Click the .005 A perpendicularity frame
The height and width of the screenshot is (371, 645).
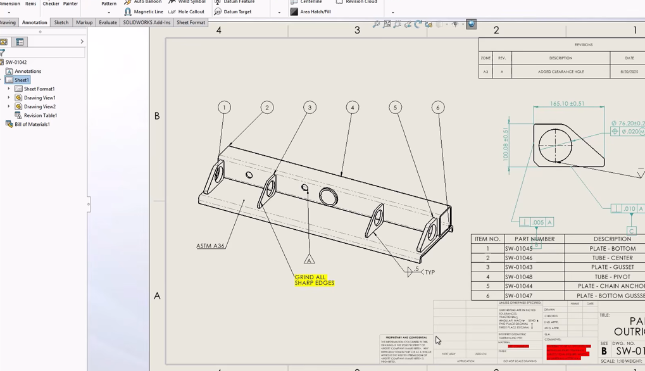click(536, 222)
